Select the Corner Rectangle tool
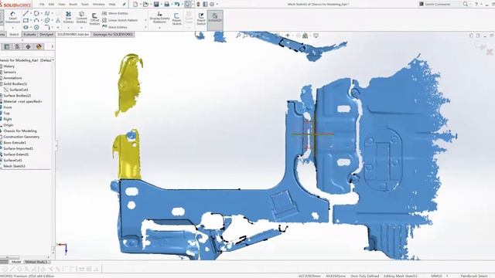Image resolution: width=495 pixels, height=278 pixels. click(x=26, y=21)
